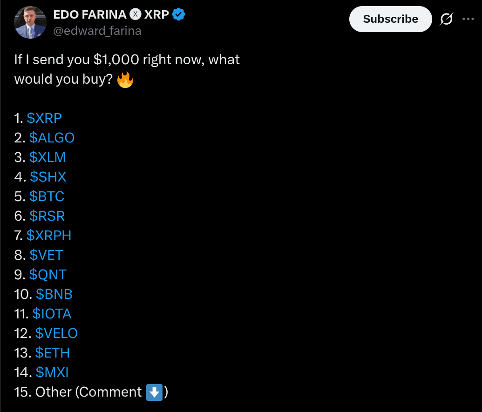Viewport: 482px width, 412px height.
Task: Click the Grok slash-circle icon
Action: (x=446, y=19)
